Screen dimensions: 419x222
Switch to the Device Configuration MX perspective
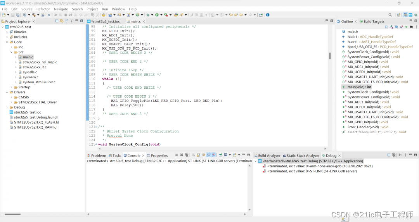coord(410,15)
